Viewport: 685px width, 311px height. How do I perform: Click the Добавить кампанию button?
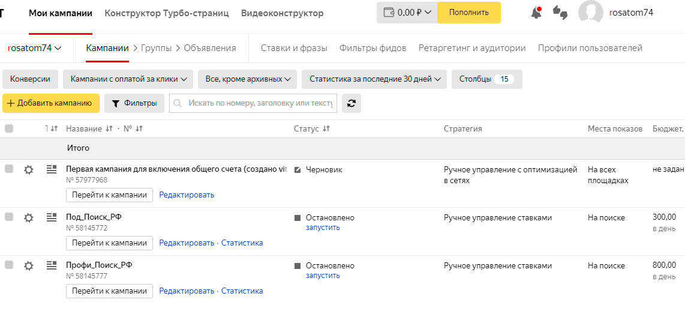[x=51, y=103]
